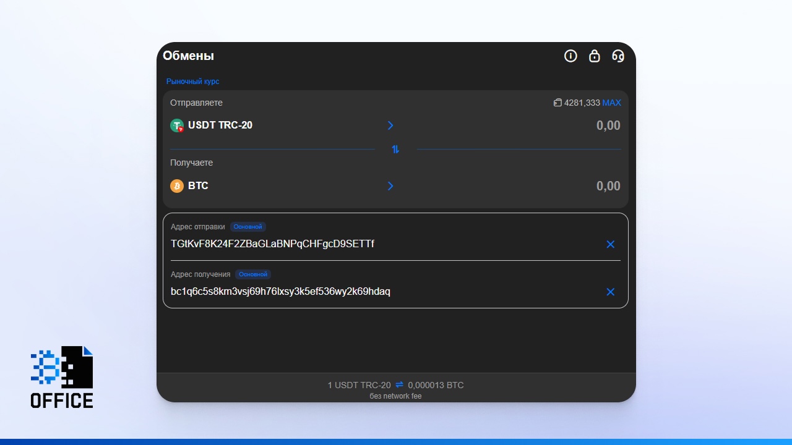Viewport: 792px width, 445px height.
Task: Click the wallet balance icon
Action: click(557, 103)
